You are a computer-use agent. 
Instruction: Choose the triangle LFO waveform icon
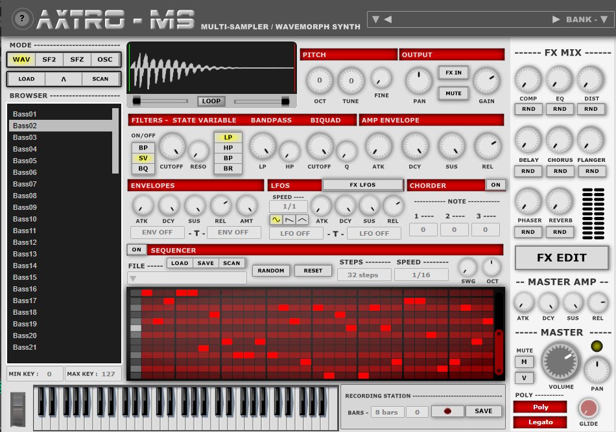[x=302, y=220]
